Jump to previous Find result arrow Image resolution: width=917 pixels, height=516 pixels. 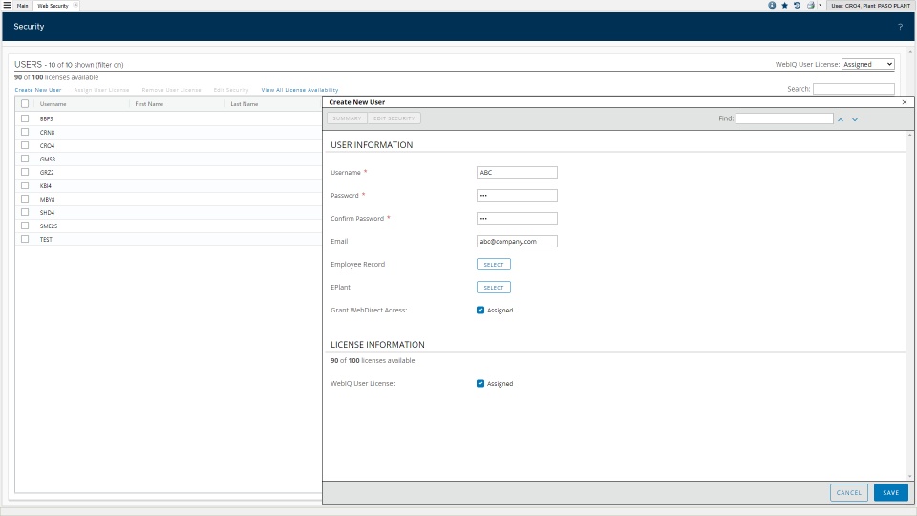pyautogui.click(x=841, y=119)
